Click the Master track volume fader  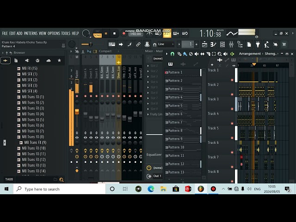pyautogui.click(x=77, y=111)
